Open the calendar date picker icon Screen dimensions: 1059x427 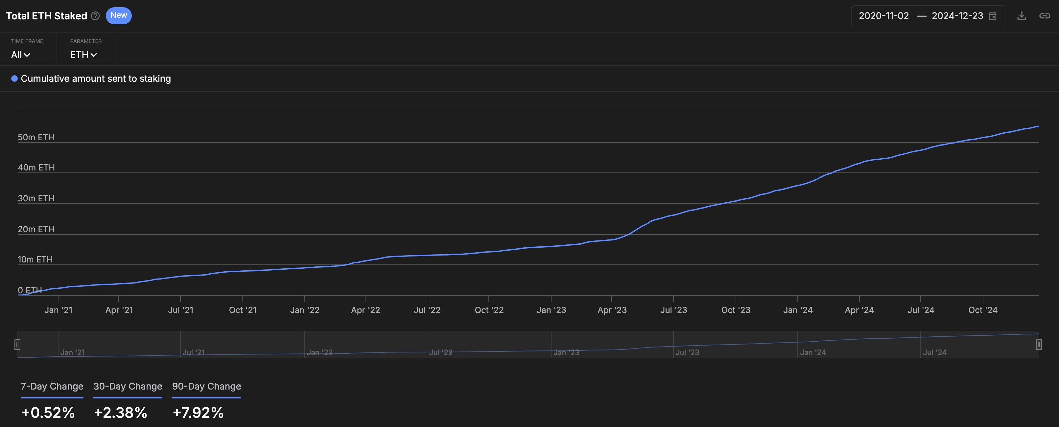992,16
